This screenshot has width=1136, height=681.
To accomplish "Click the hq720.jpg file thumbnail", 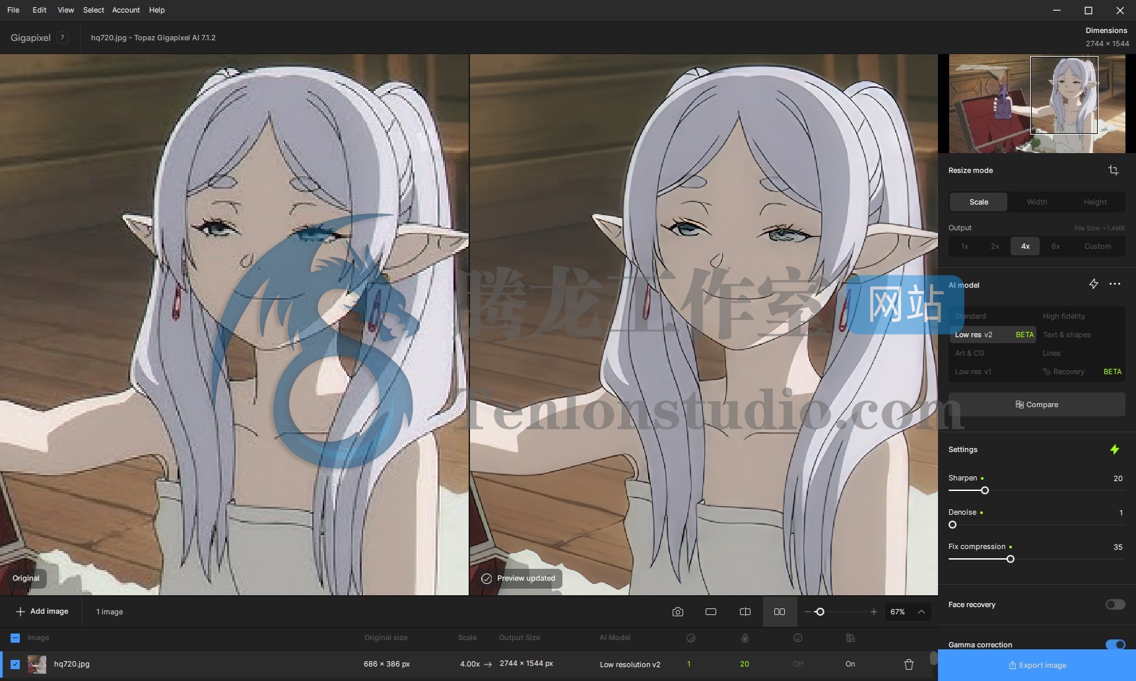I will point(37,665).
